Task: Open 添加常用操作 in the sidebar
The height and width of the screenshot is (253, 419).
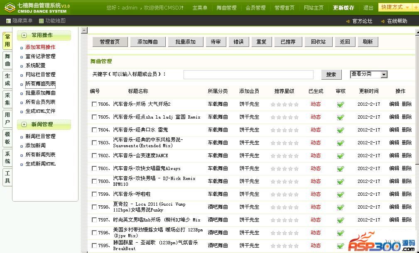Action: 41,47
